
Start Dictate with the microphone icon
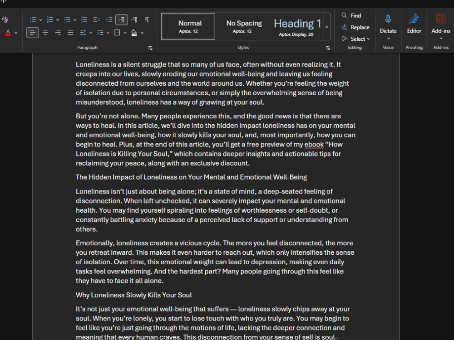tap(388, 19)
